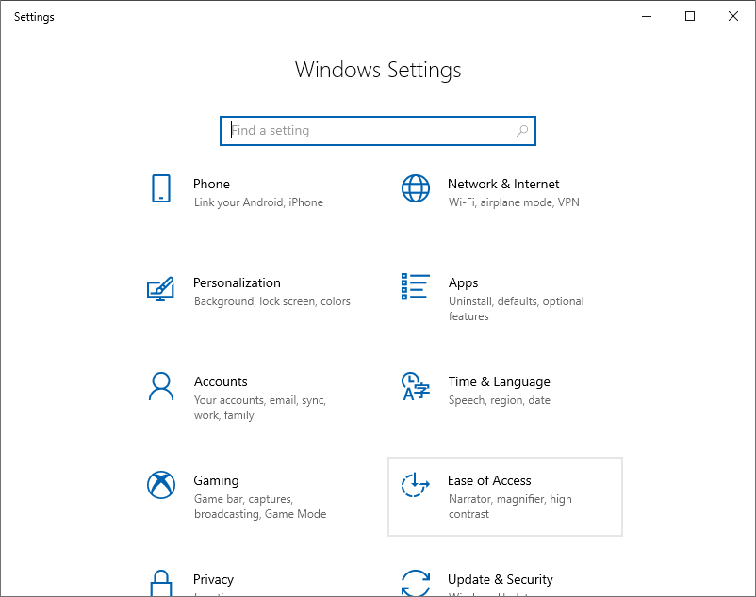The width and height of the screenshot is (756, 597).
Task: Click the Privacy padlock icon
Action: pyautogui.click(x=161, y=583)
